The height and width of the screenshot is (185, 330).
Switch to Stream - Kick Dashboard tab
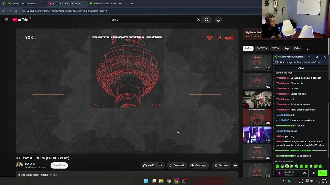[x=26, y=4]
